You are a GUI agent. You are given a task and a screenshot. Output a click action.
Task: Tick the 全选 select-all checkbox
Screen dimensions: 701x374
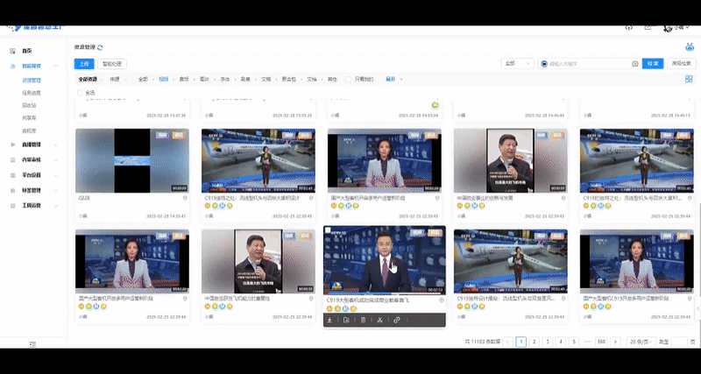click(x=81, y=92)
